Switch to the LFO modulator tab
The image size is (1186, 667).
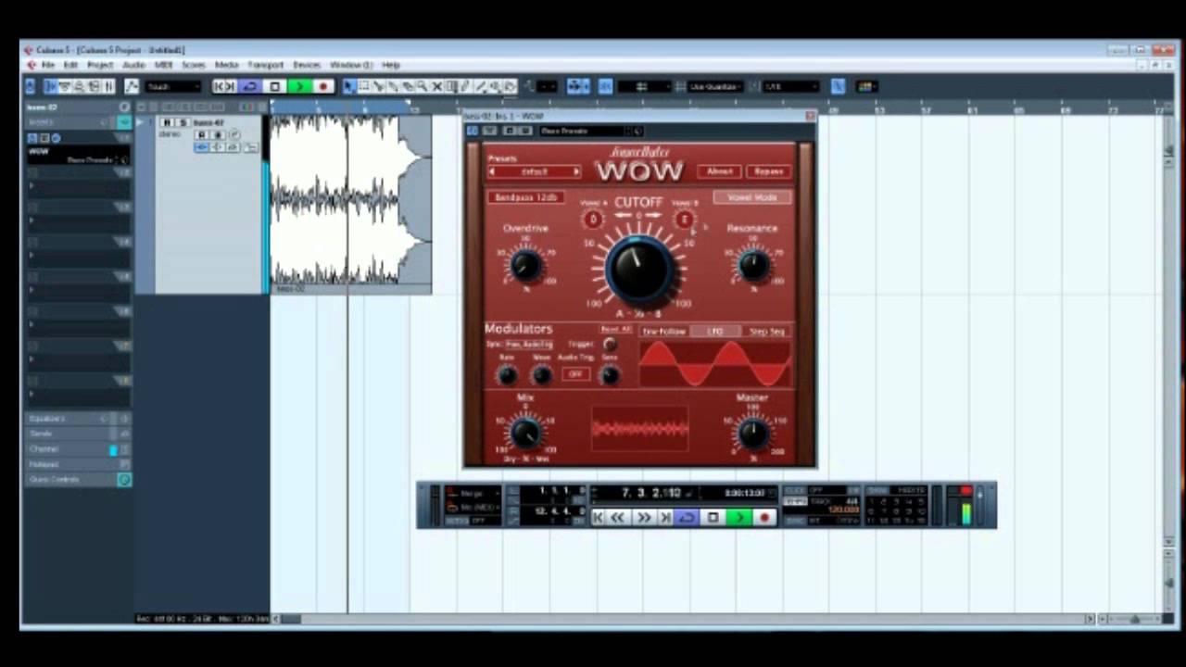[715, 332]
